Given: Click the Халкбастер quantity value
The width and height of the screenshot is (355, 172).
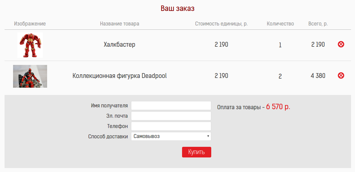Looking at the screenshot, I should (x=280, y=45).
